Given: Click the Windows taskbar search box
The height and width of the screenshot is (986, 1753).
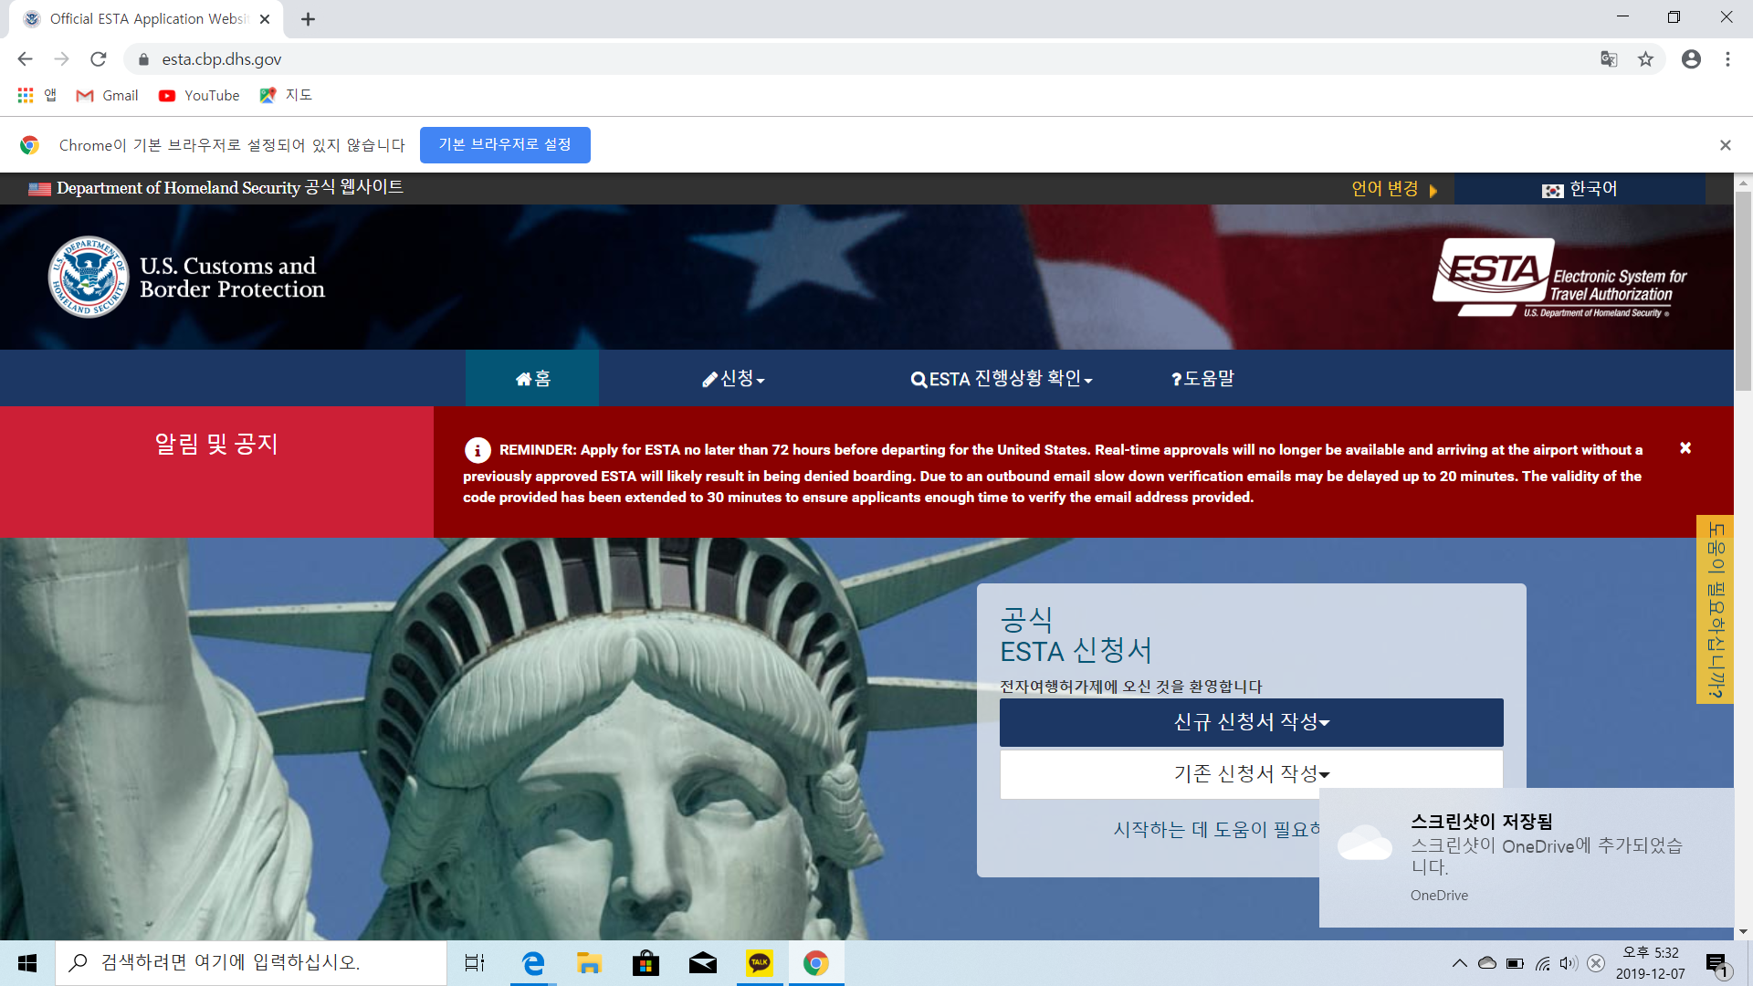Looking at the screenshot, I should [251, 963].
